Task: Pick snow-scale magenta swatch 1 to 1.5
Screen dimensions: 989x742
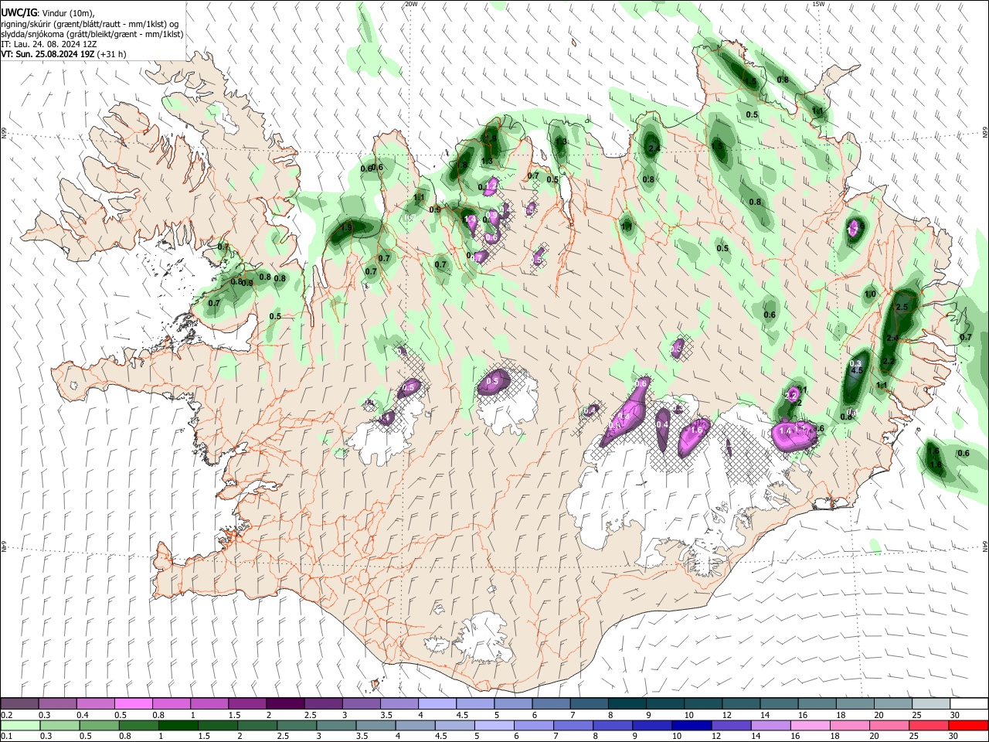Action: pyautogui.click(x=209, y=704)
